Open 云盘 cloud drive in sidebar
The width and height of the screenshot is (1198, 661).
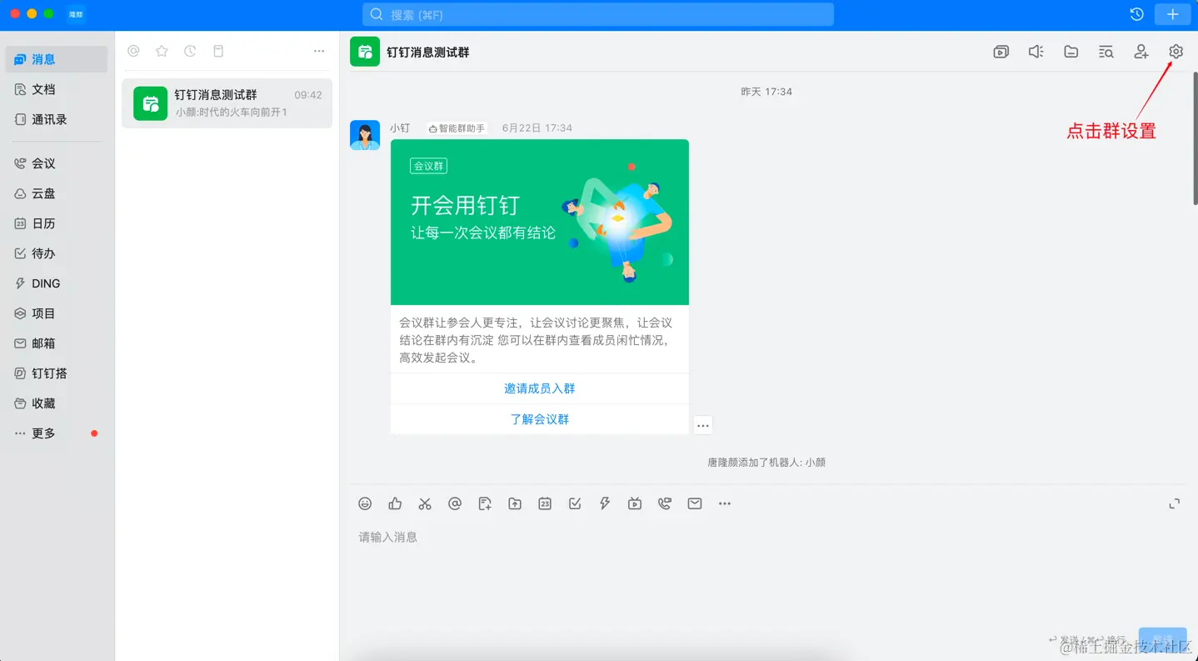click(x=57, y=193)
